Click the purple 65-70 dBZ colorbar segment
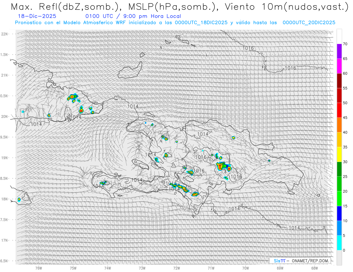This screenshot has height=272, width=353. [x=339, y=51]
